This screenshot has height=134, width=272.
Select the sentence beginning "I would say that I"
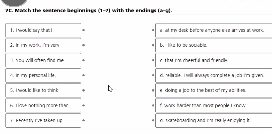[x=43, y=30]
